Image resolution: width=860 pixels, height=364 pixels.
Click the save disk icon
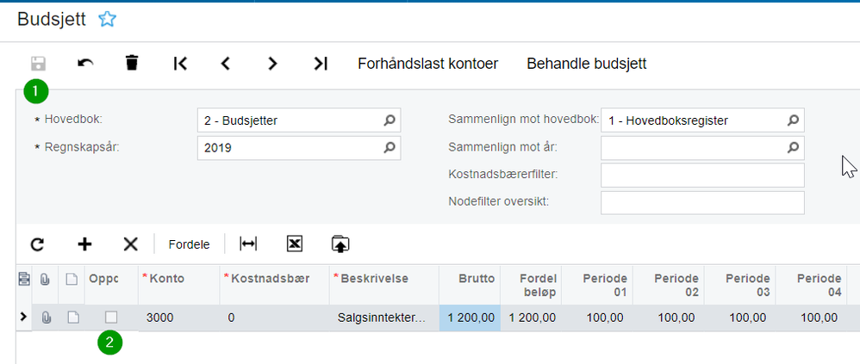point(39,63)
